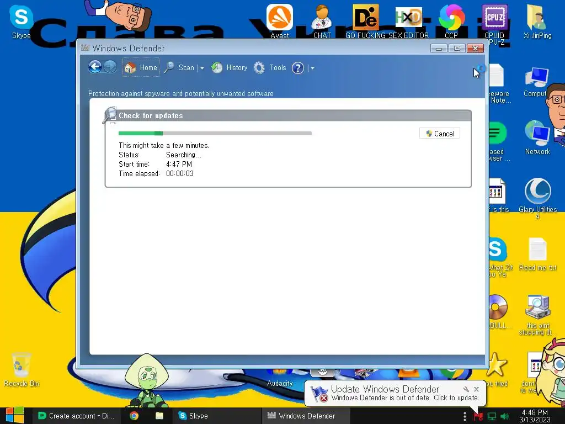565x424 pixels.
Task: Open Glary Utilities 4 desktop icon
Action: (x=537, y=198)
